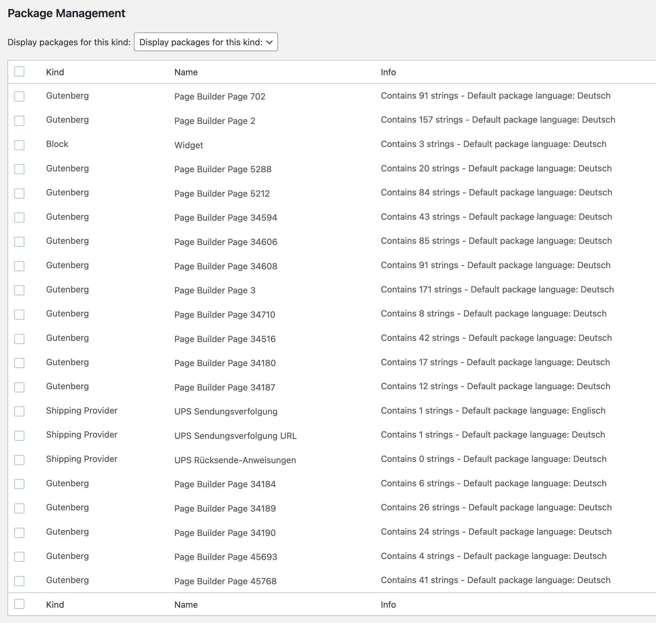Check the Page Builder Page 5288 row

tap(19, 169)
